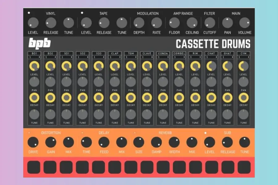The height and width of the screenshot is (185, 278).
Task: Click the BD2 channel Decay knob
Action: pyautogui.click(x=50, y=97)
